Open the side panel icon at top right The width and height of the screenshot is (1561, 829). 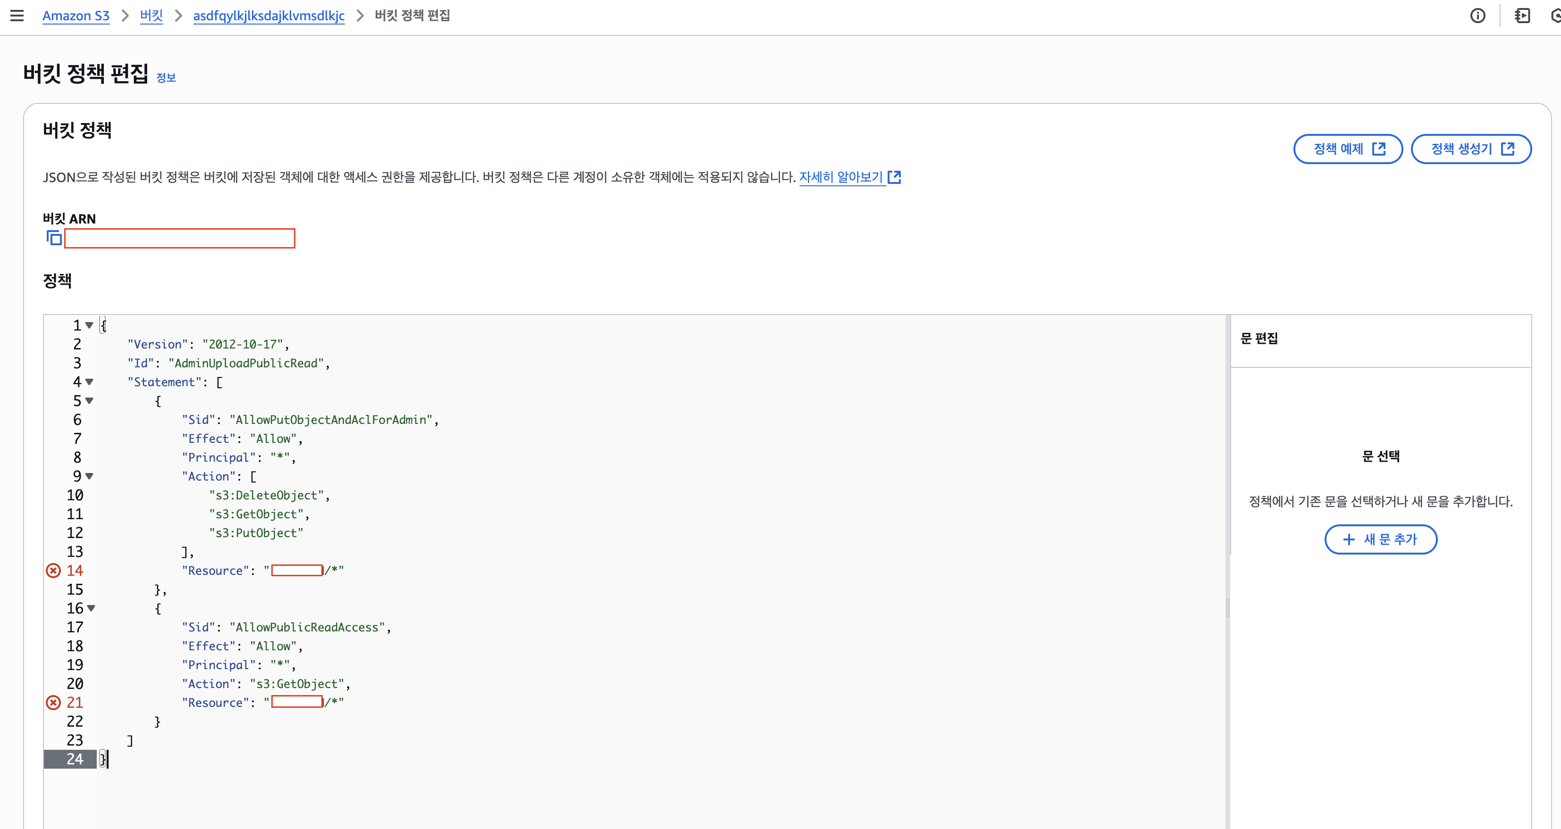[1522, 16]
